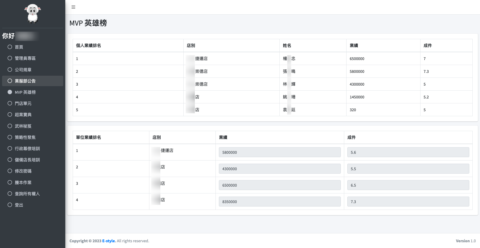Click the E-style footer link
The image size is (480, 248).
(x=109, y=241)
